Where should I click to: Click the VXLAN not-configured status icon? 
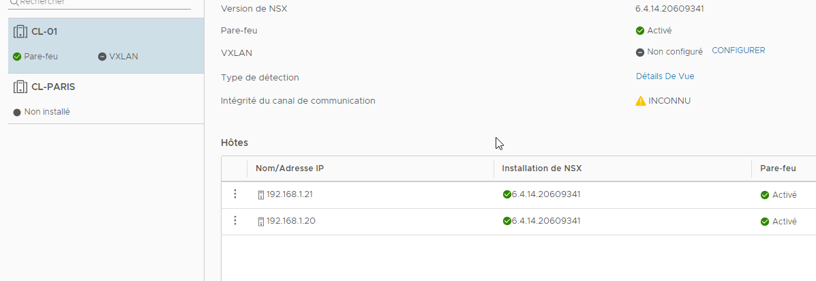coord(640,53)
